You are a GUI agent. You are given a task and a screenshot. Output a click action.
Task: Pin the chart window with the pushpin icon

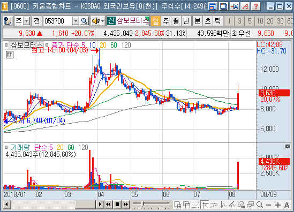pyautogui.click(x=235, y=6)
